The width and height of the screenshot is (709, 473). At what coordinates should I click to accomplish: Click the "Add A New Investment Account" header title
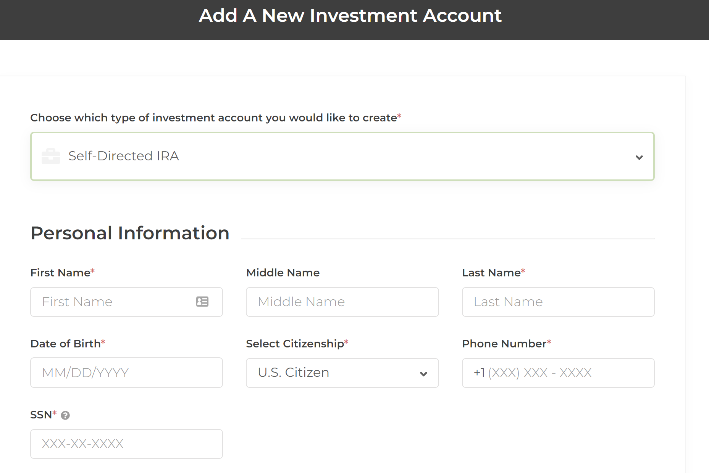(x=350, y=16)
